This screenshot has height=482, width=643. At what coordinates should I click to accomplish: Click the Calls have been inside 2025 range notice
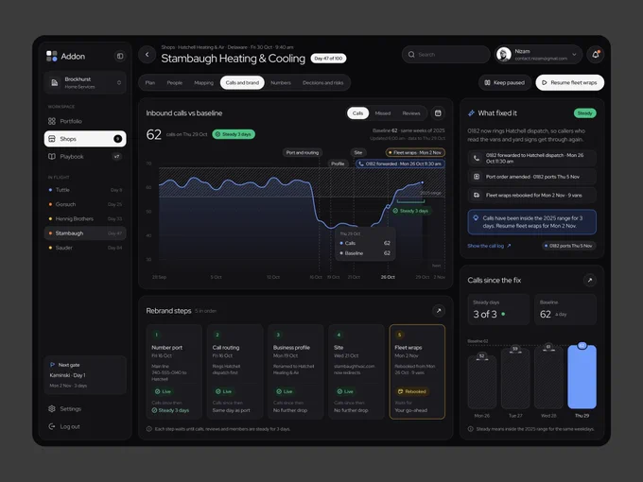pyautogui.click(x=532, y=222)
